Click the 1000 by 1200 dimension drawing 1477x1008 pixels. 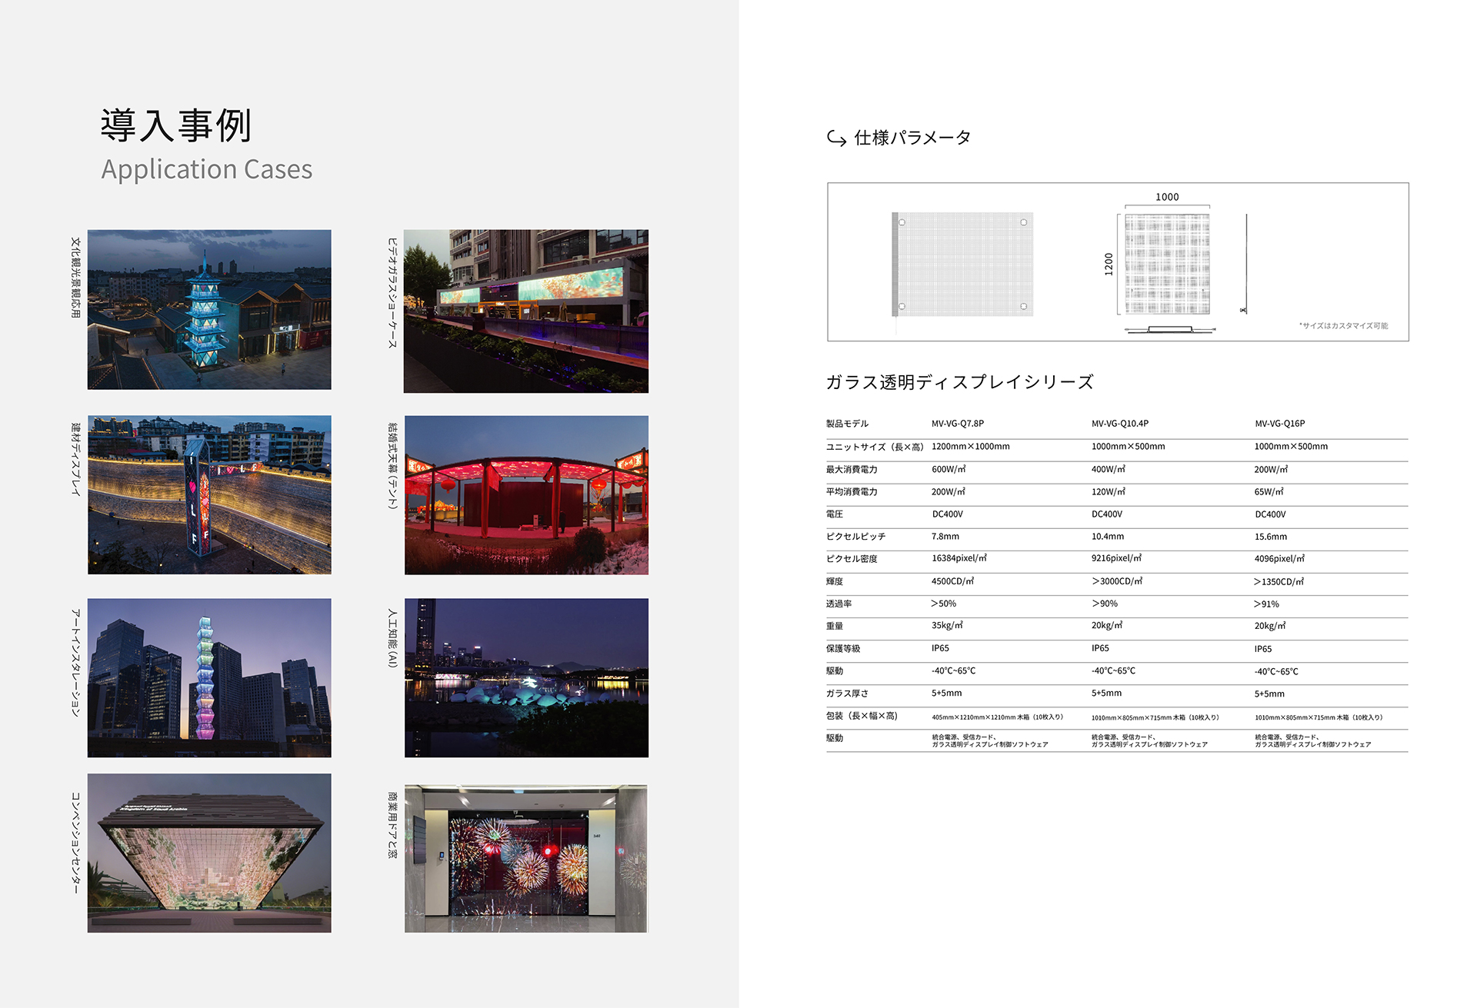(1166, 264)
